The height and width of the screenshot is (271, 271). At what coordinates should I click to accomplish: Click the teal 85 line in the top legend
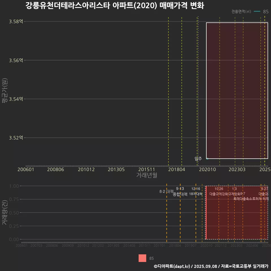(x=257, y=11)
